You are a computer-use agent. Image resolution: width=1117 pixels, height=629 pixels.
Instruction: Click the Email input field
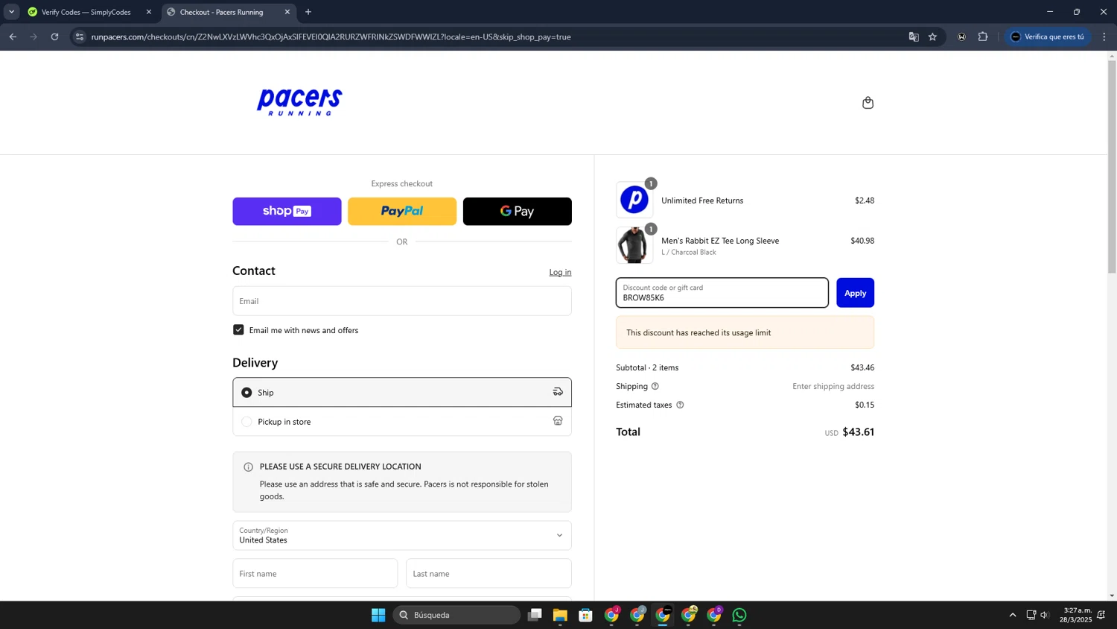402,301
